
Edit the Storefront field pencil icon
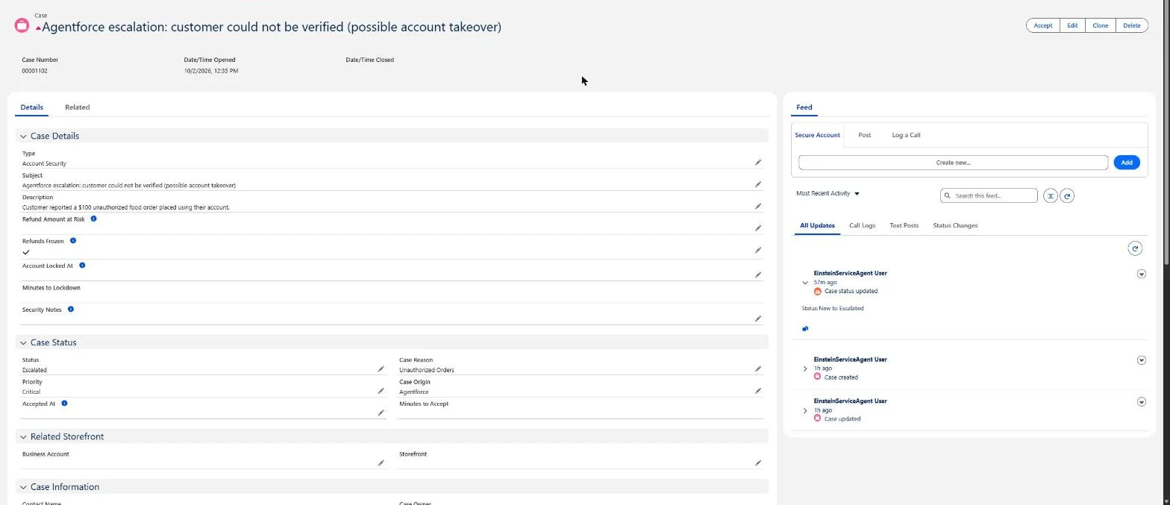(x=758, y=463)
